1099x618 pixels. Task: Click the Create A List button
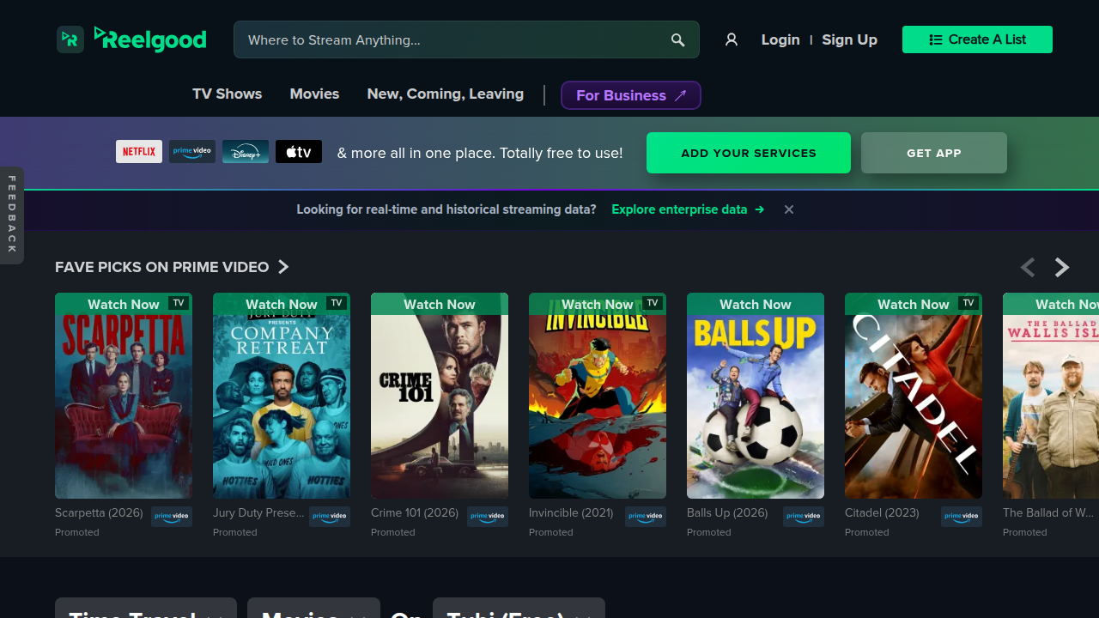pos(977,39)
